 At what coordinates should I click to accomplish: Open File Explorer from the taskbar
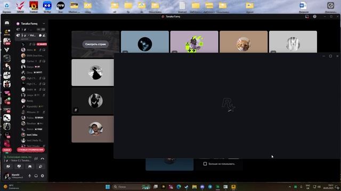tap(194, 187)
